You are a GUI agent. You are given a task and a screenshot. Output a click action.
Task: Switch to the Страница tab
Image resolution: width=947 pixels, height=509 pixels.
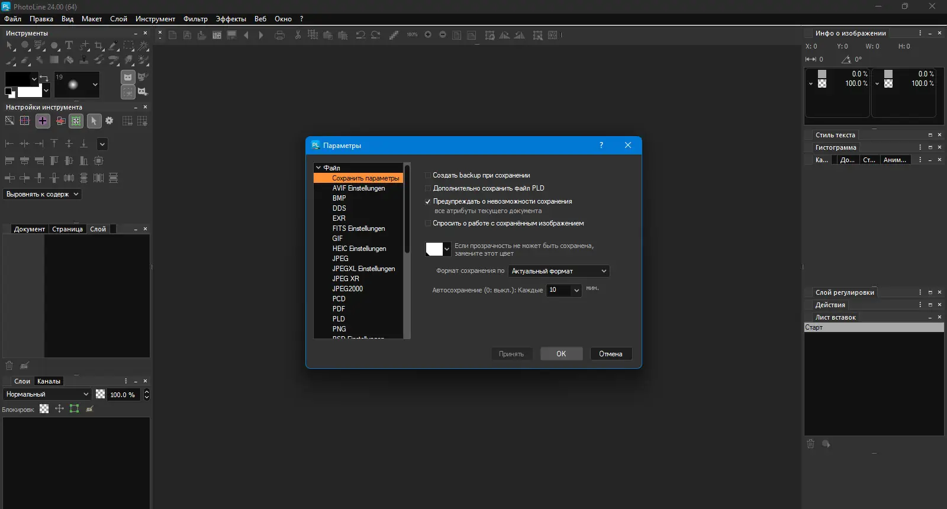(x=67, y=229)
